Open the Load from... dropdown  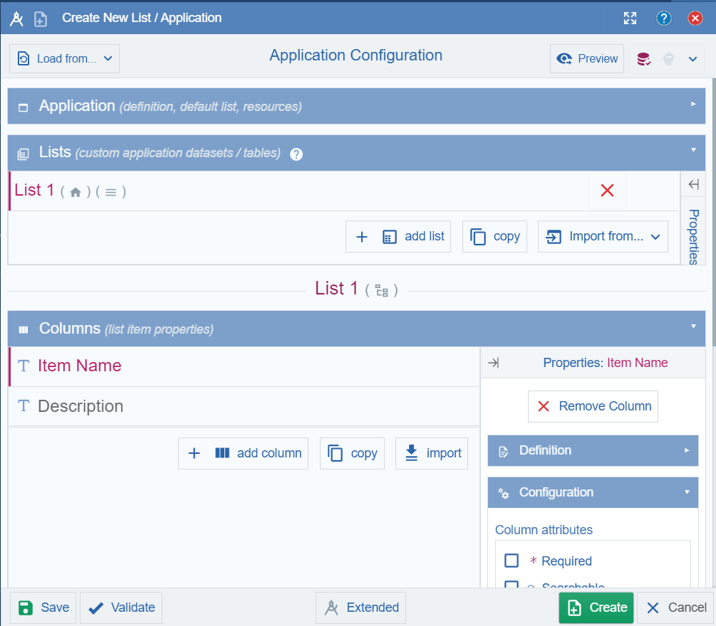click(x=63, y=58)
